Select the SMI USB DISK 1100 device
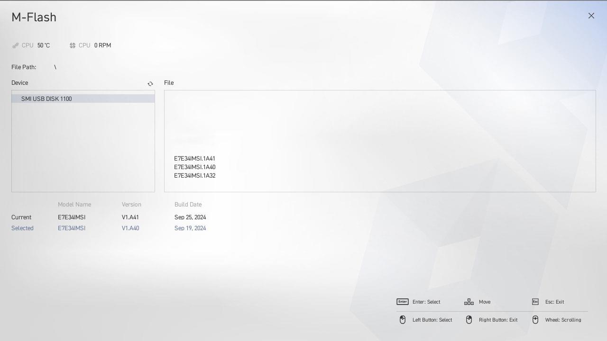The width and height of the screenshot is (607, 341). click(x=46, y=99)
